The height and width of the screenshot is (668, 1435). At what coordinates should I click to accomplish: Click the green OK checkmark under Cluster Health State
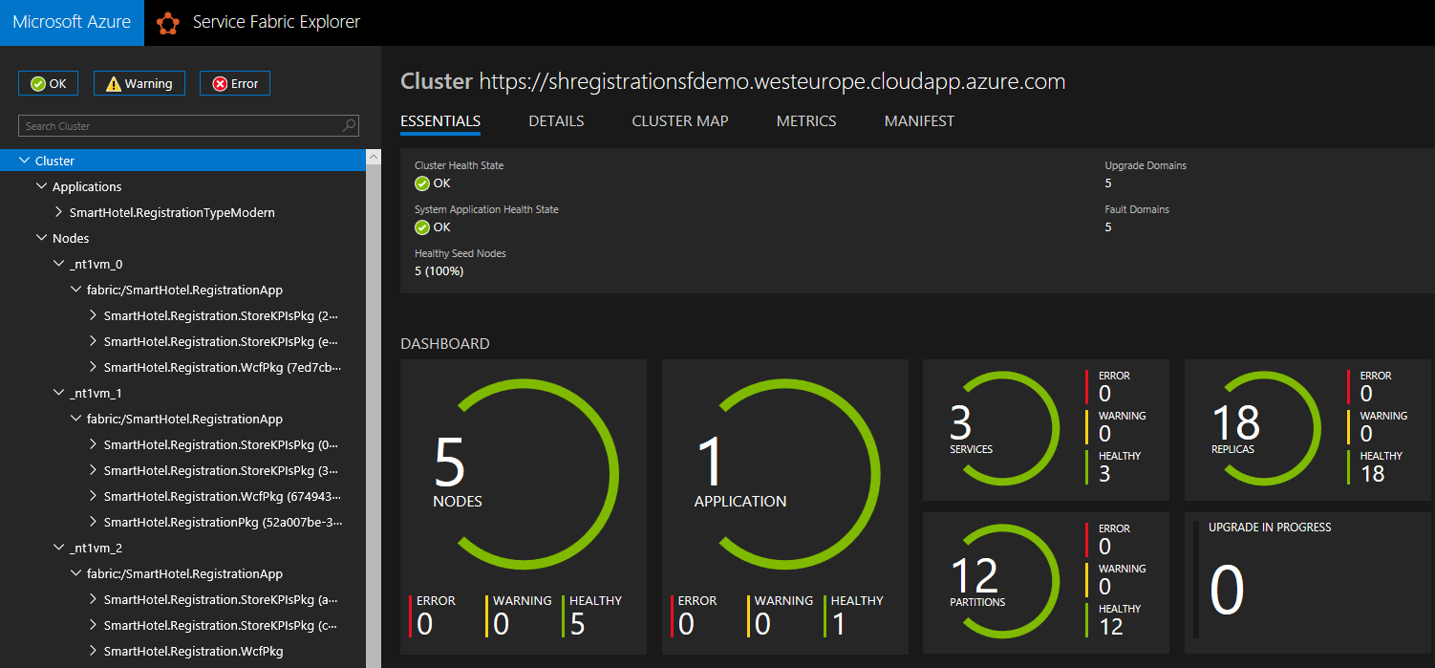coord(422,183)
